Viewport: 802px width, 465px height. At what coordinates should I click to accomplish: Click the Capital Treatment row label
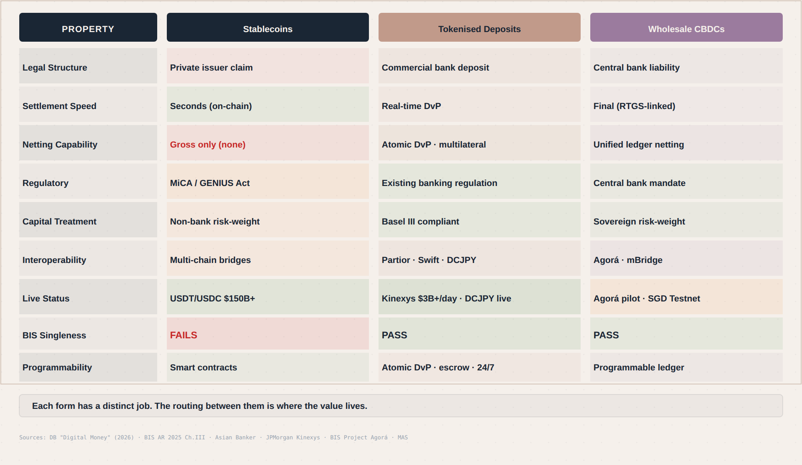[88, 220]
